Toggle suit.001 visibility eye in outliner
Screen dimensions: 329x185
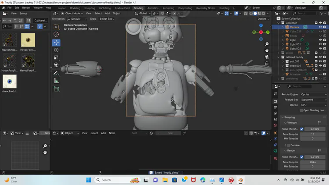pos(320,61)
